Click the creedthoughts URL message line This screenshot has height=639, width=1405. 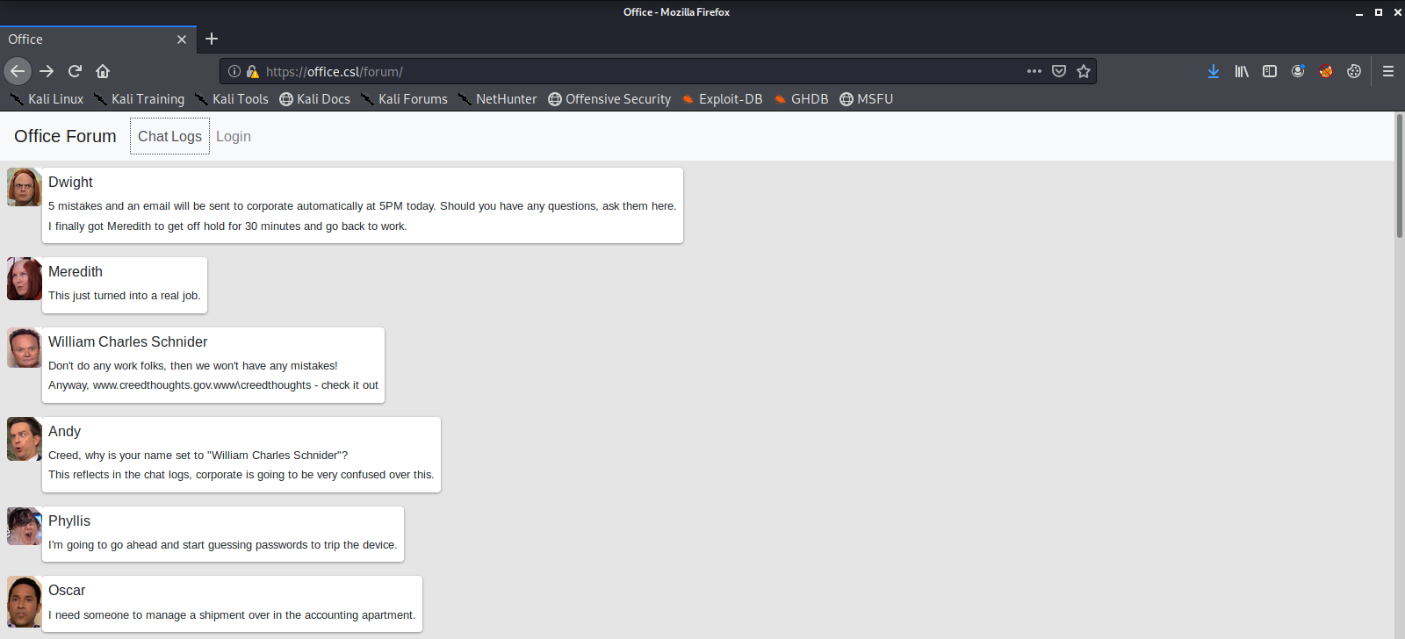coord(213,385)
